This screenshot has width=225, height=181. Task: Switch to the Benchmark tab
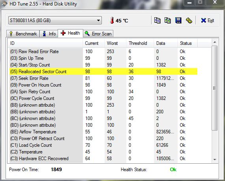click(23, 34)
